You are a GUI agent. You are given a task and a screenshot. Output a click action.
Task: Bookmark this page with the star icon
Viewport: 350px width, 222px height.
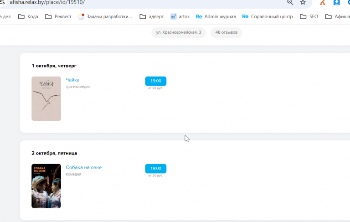point(303,2)
